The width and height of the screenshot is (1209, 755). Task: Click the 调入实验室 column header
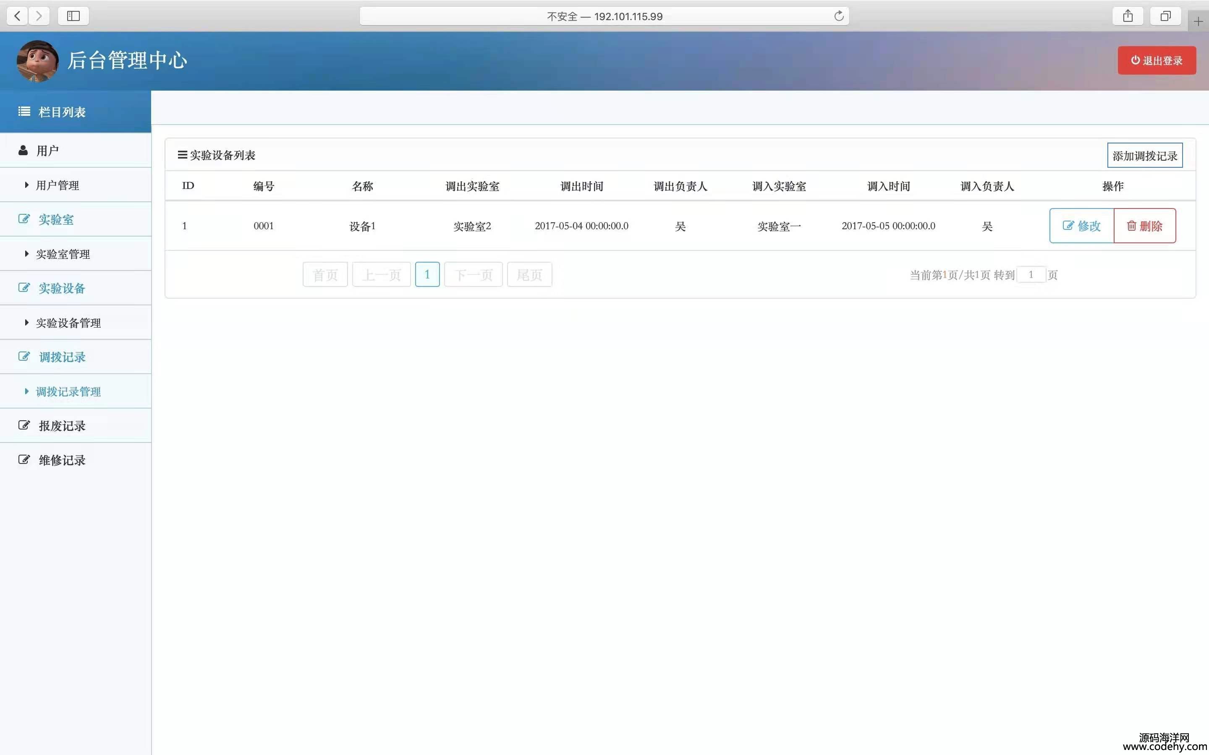tap(779, 186)
